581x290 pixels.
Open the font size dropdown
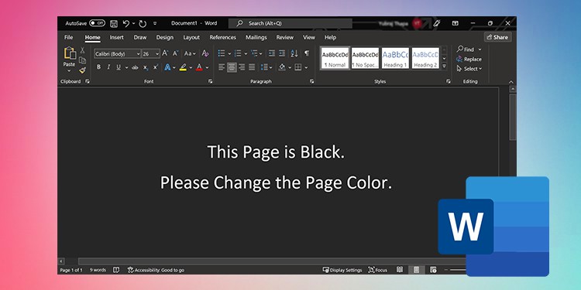coord(157,54)
